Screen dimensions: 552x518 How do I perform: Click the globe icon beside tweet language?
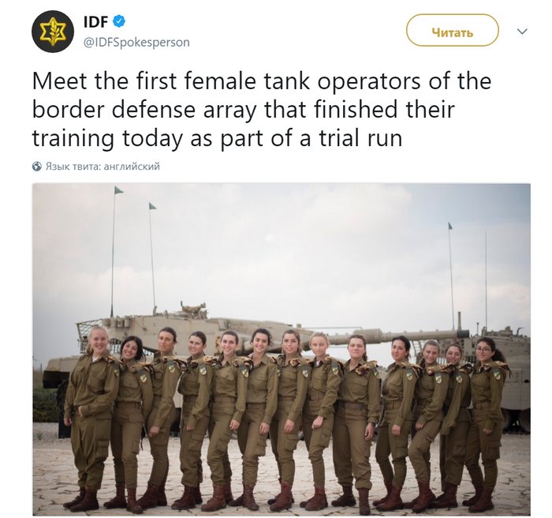click(36, 166)
